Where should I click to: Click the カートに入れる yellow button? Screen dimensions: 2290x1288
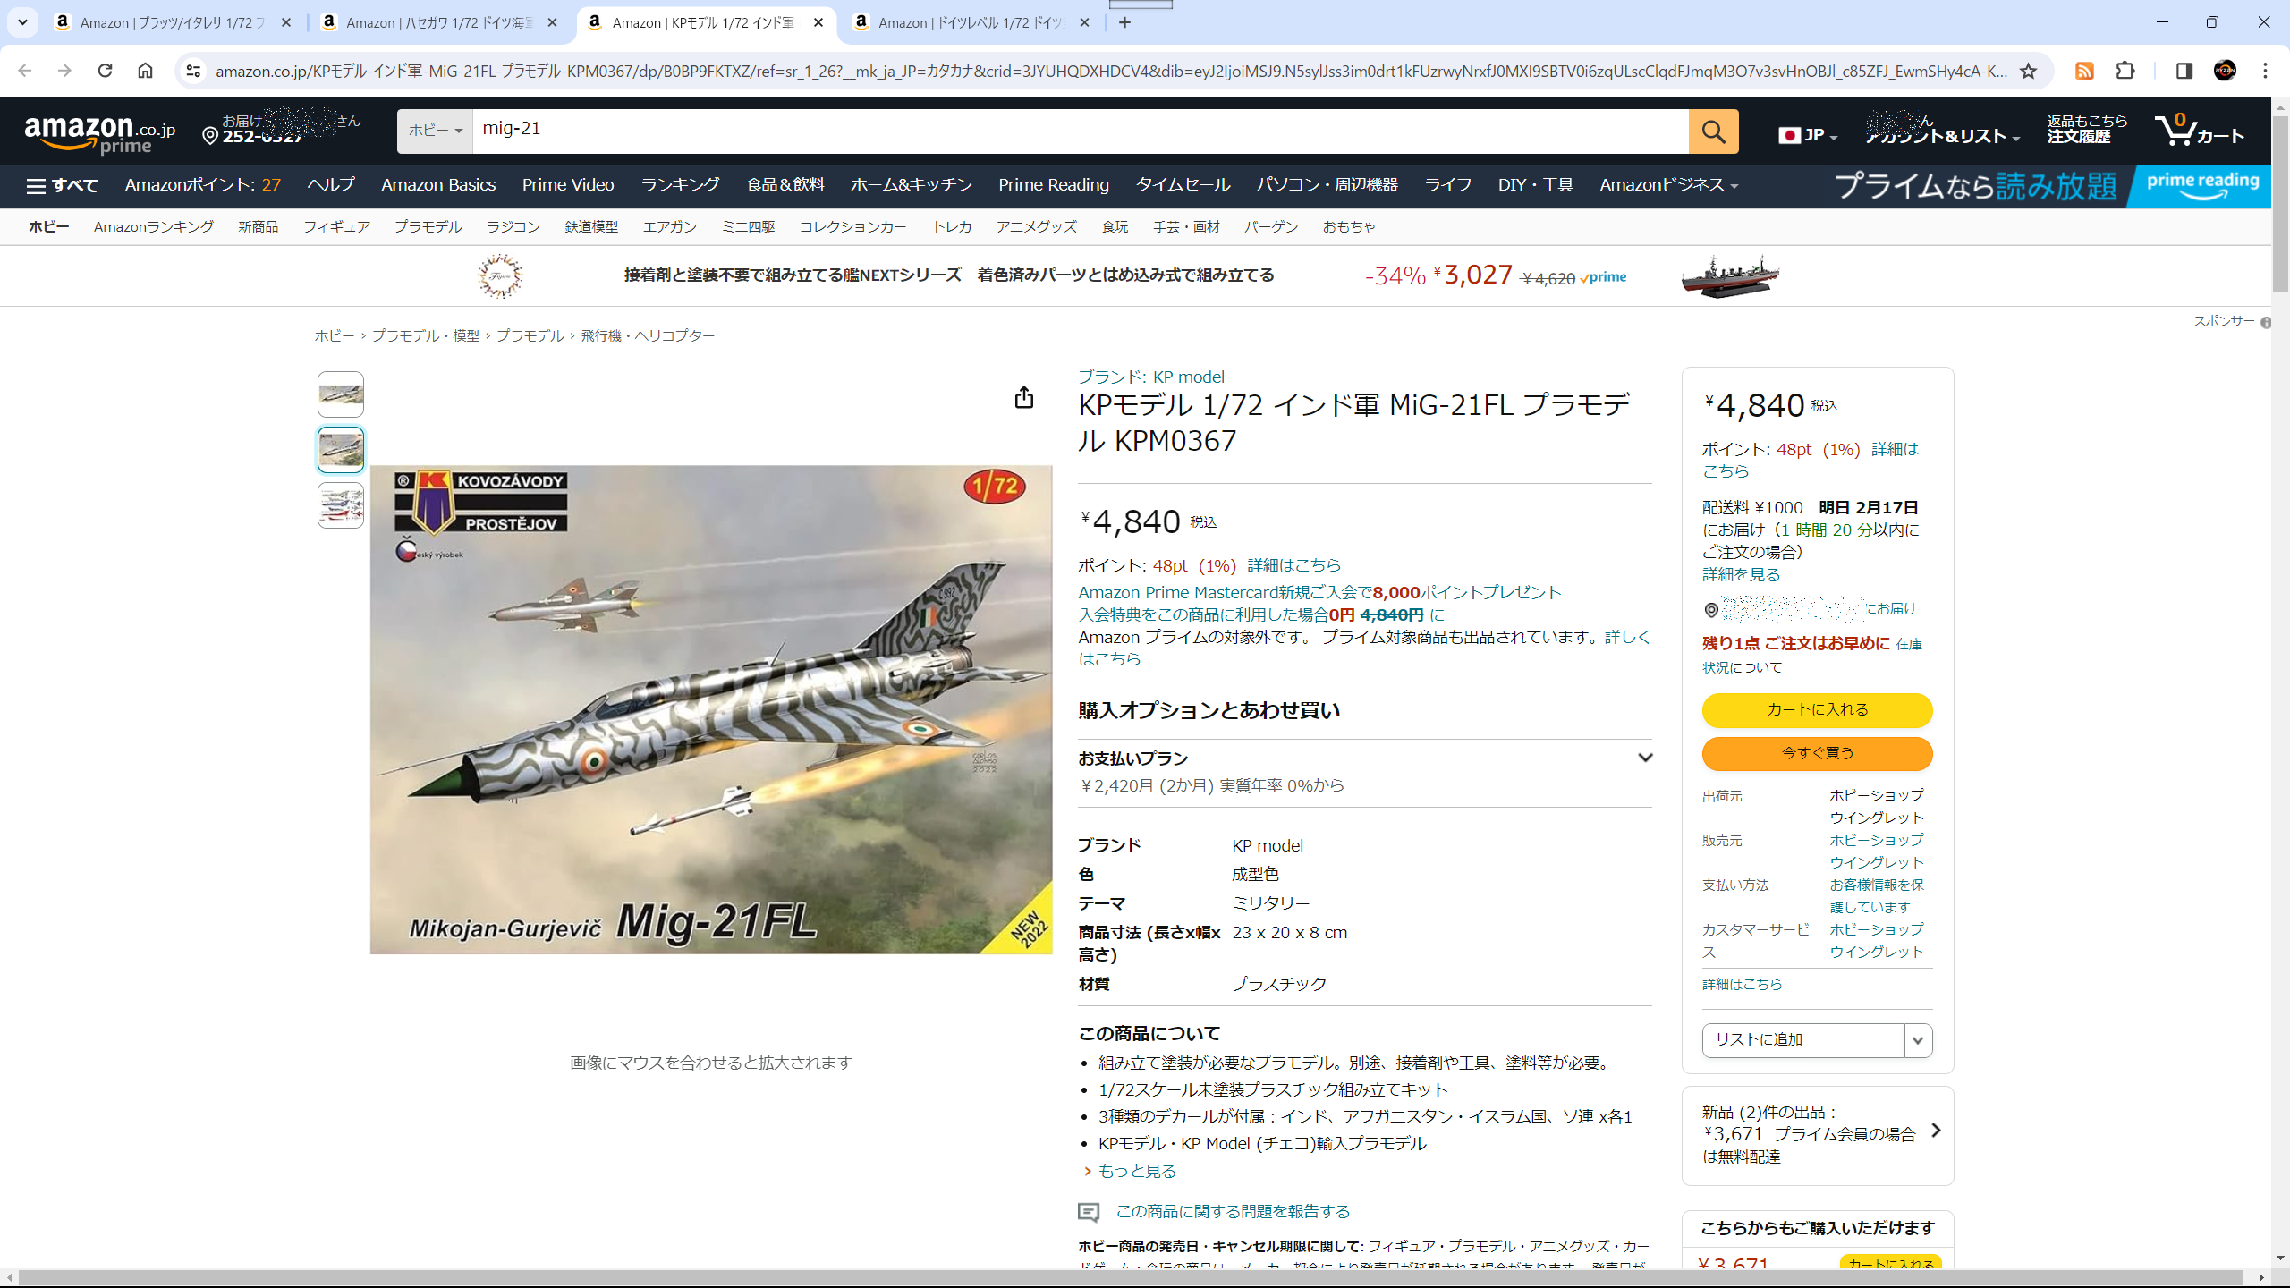click(1817, 710)
